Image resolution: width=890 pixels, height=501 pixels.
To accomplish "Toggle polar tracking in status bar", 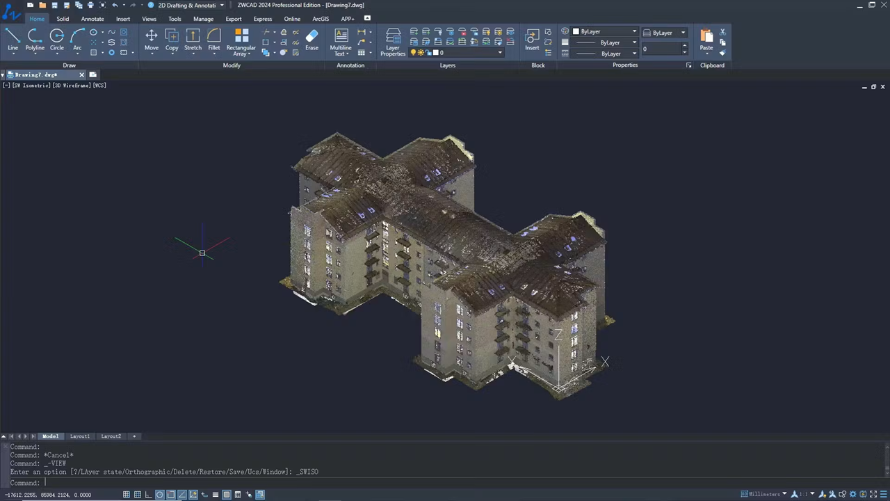I will pos(159,495).
